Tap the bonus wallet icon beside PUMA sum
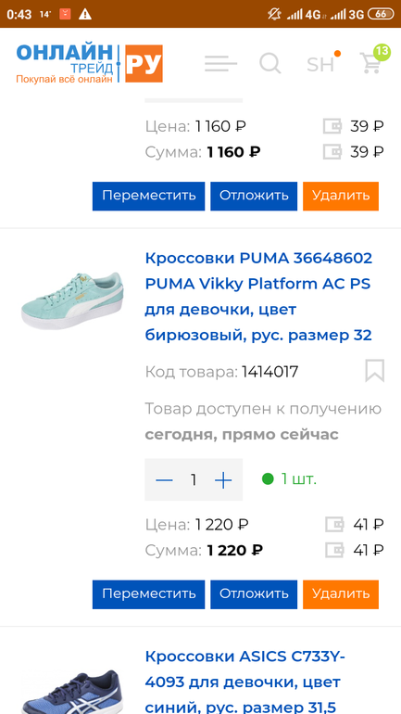This screenshot has width=401, height=714. pos(334,551)
